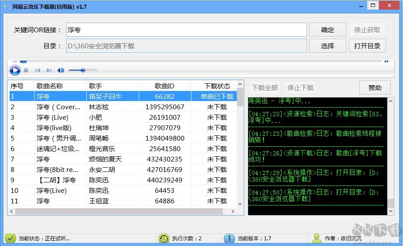The image size is (403, 246).
Task: Click the execution count clock icon
Action: point(164,238)
